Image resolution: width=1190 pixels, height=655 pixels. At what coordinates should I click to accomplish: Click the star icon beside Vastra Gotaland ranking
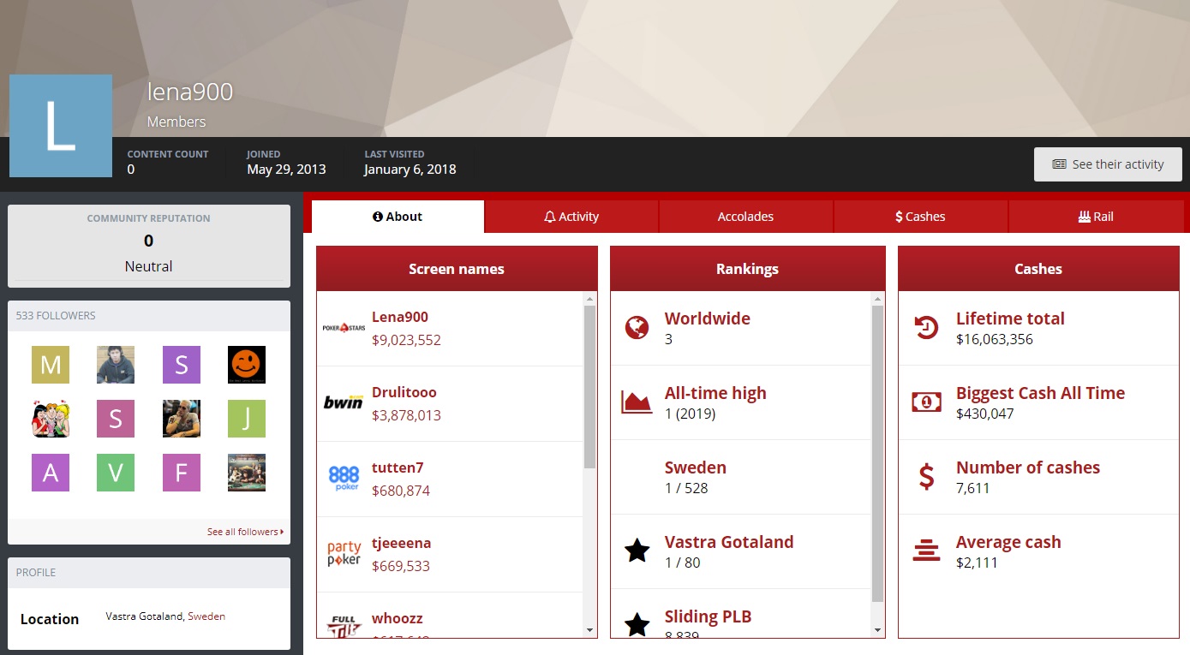point(637,551)
